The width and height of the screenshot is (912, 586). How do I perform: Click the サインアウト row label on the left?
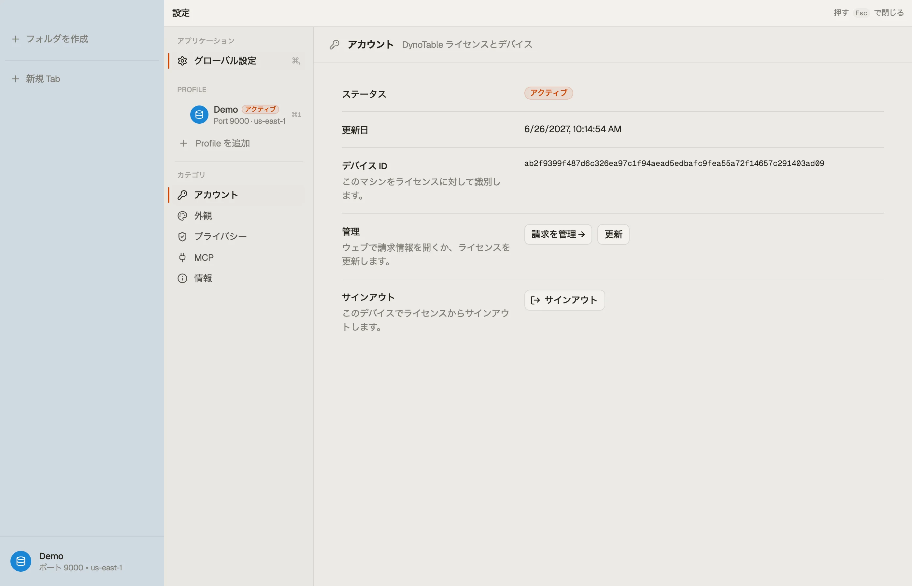tap(368, 297)
